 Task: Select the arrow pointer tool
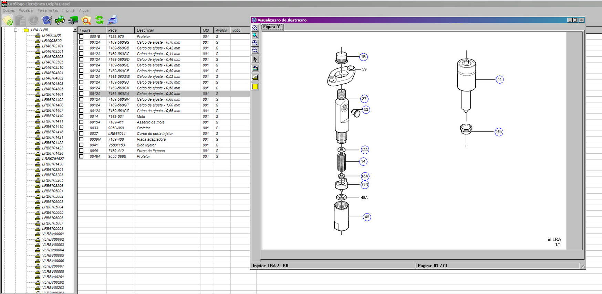(255, 59)
